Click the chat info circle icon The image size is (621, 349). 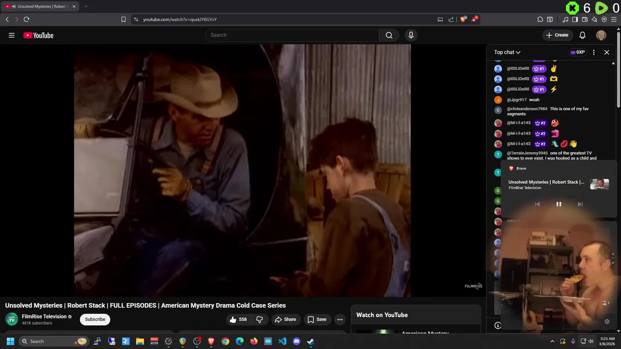[498, 326]
